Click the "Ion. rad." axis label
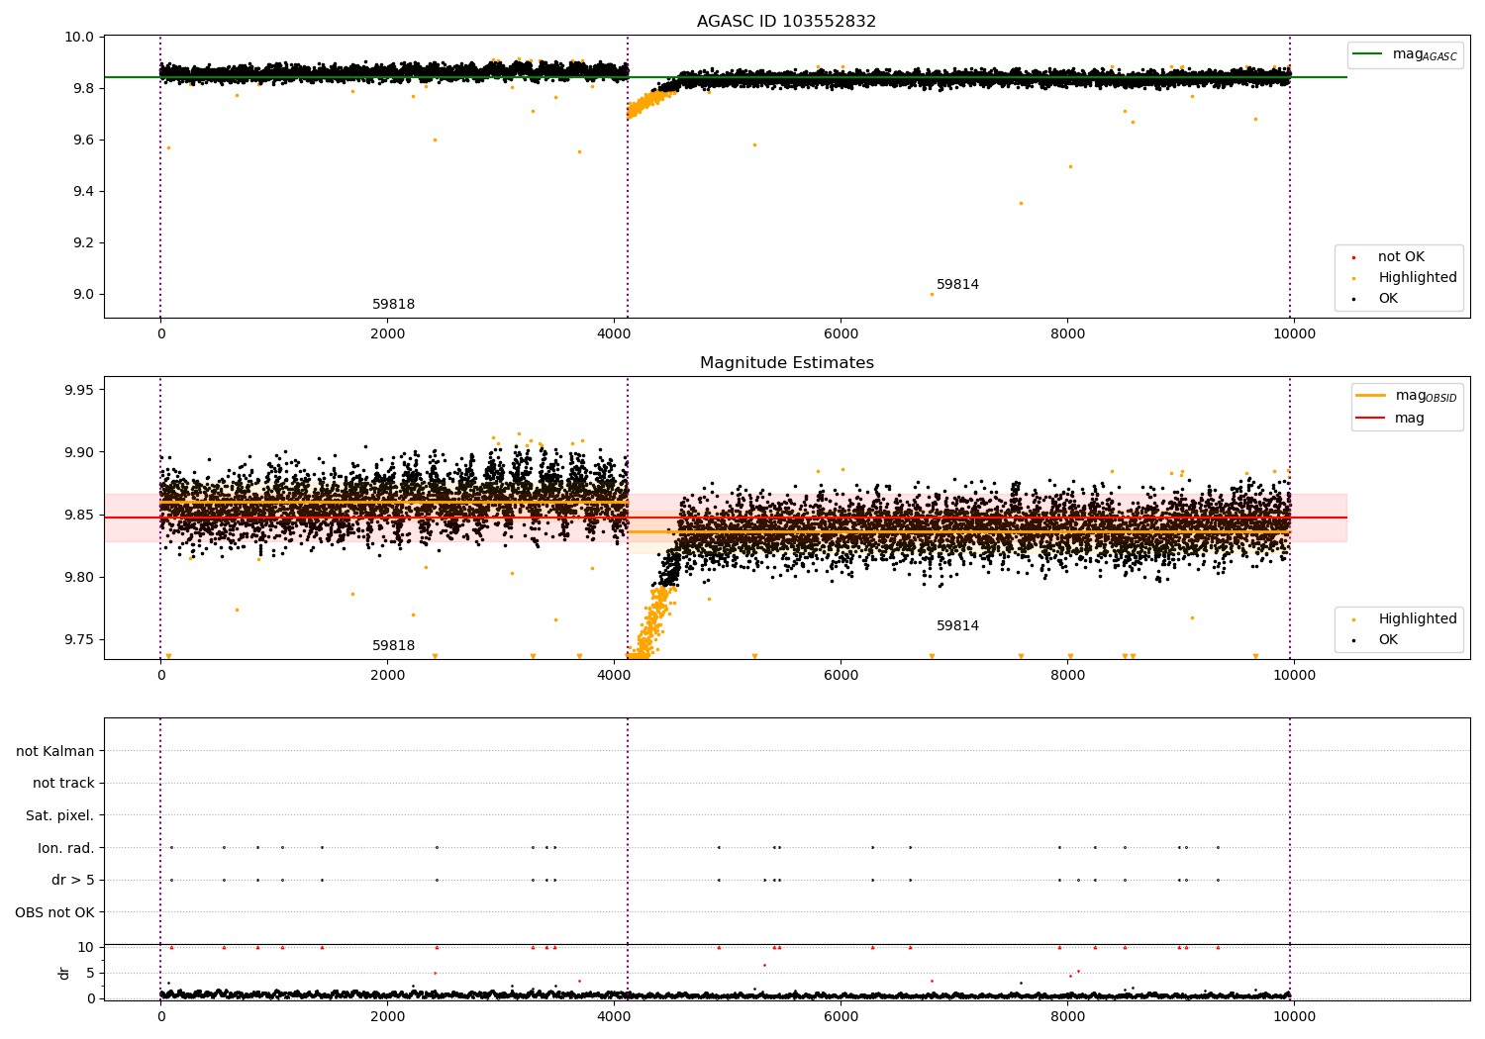1485x1039 pixels. pos(66,848)
